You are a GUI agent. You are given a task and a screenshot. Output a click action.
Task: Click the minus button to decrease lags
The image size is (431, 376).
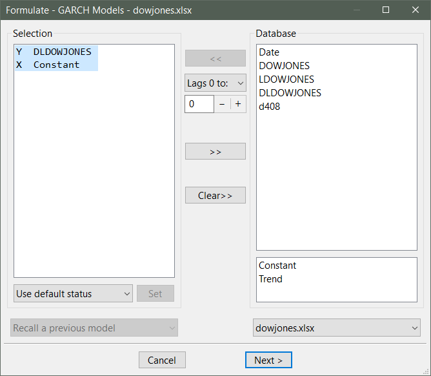pos(222,104)
